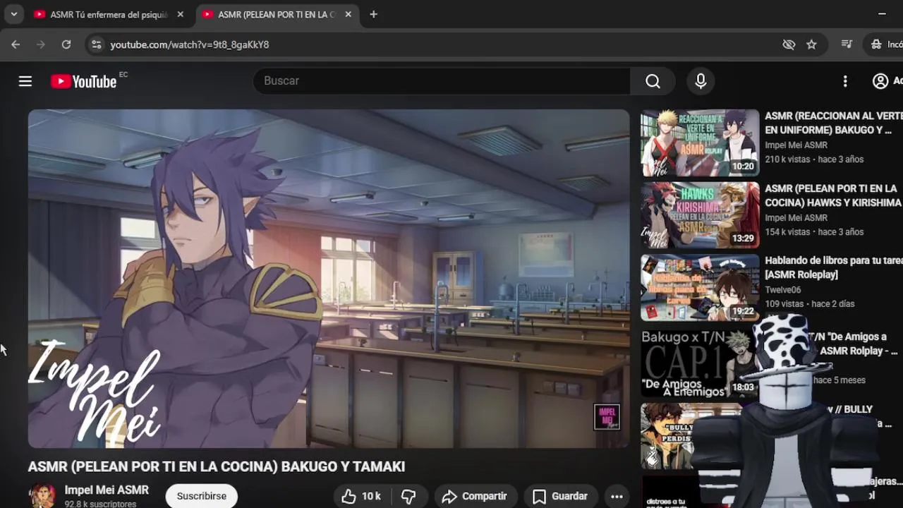Viewport: 903px width, 508px height.
Task: Close the ASMR Tú enfermera tab
Action: point(181,14)
